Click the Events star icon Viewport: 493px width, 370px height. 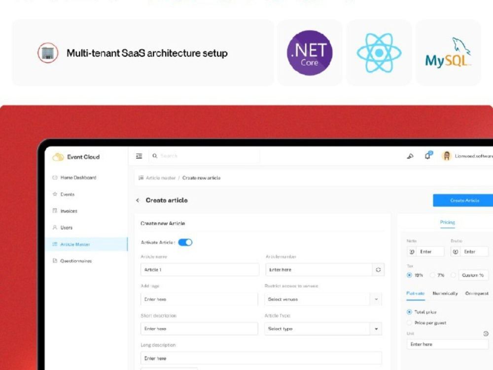coord(55,194)
